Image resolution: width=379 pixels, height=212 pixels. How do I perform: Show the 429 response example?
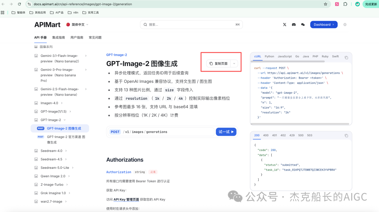[x=292, y=135]
